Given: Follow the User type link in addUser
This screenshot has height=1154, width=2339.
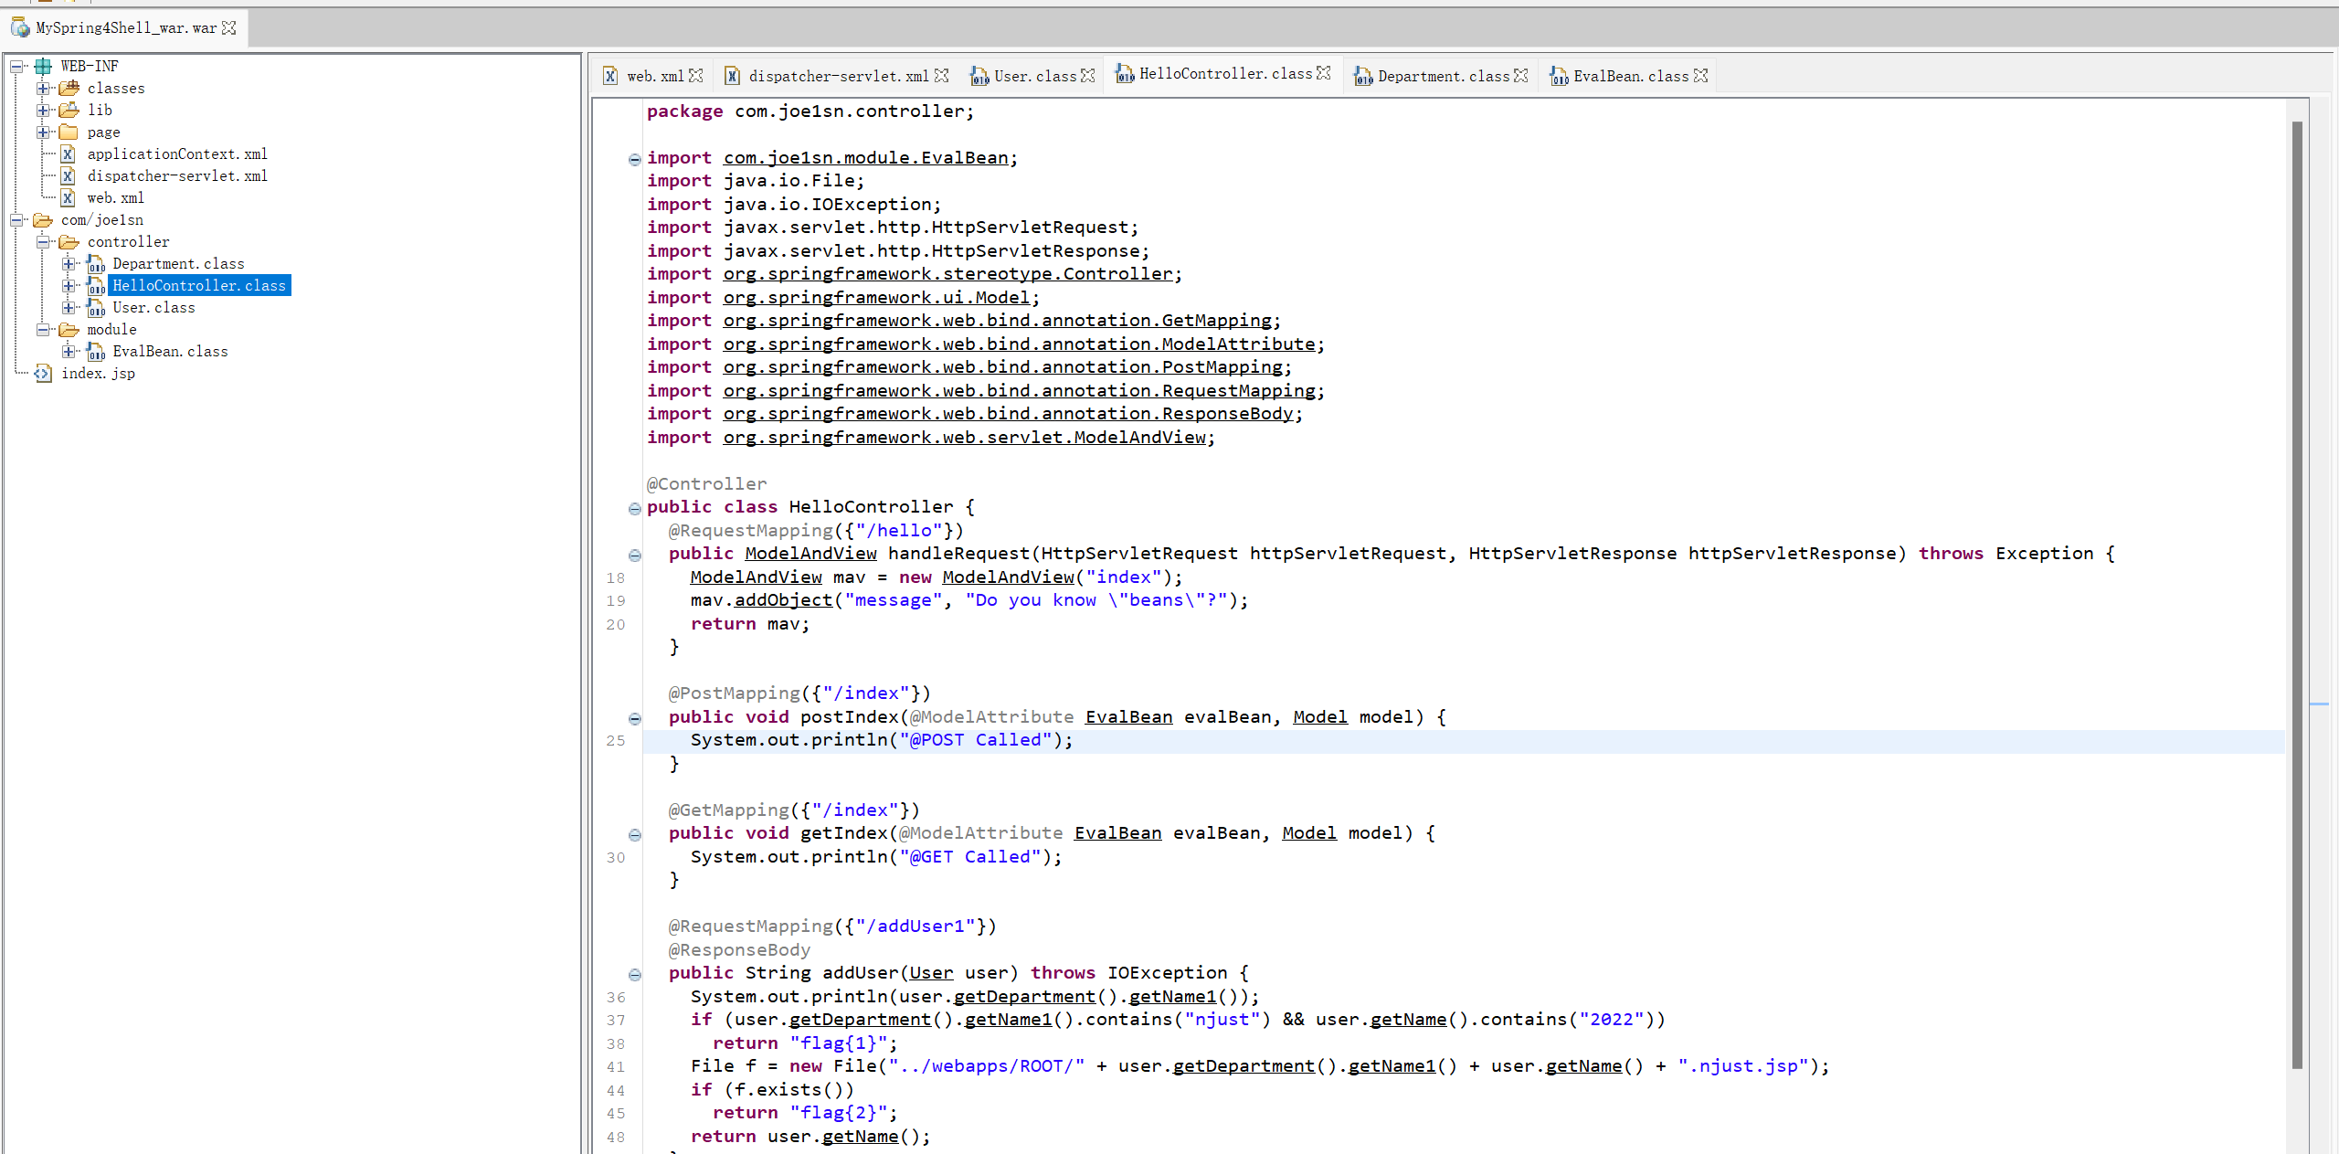Looking at the screenshot, I should (931, 973).
